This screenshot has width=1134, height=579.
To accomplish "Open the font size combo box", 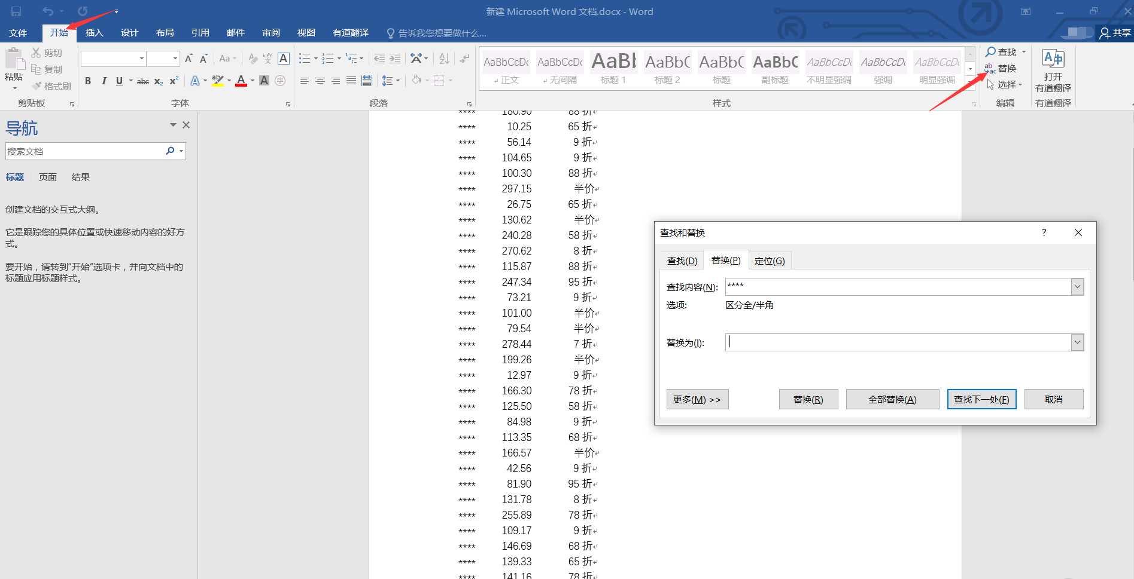I will (163, 59).
